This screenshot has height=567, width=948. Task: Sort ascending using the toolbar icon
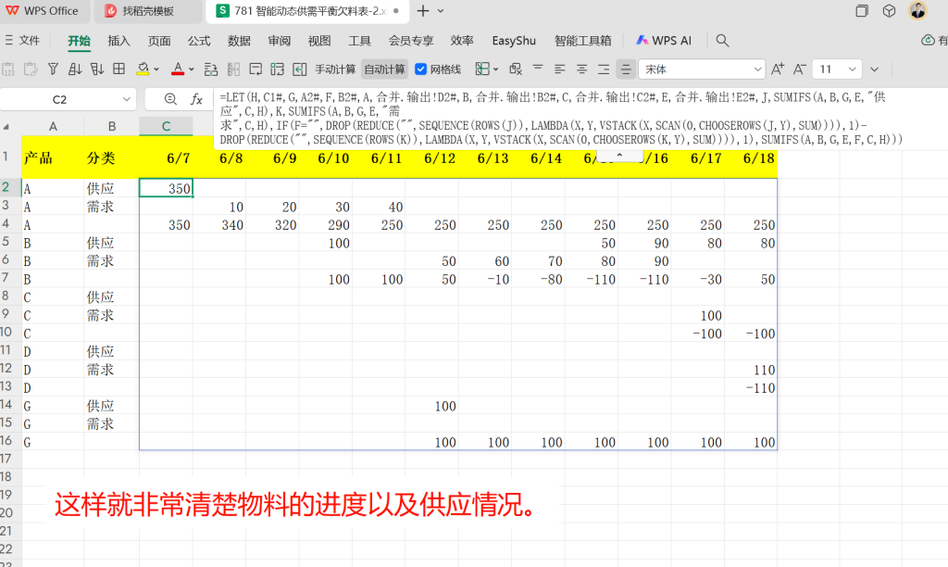(75, 69)
